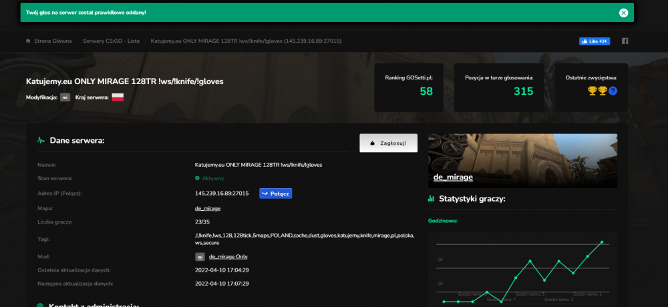Click the pulse icon beside Dane serwera

tap(41, 140)
